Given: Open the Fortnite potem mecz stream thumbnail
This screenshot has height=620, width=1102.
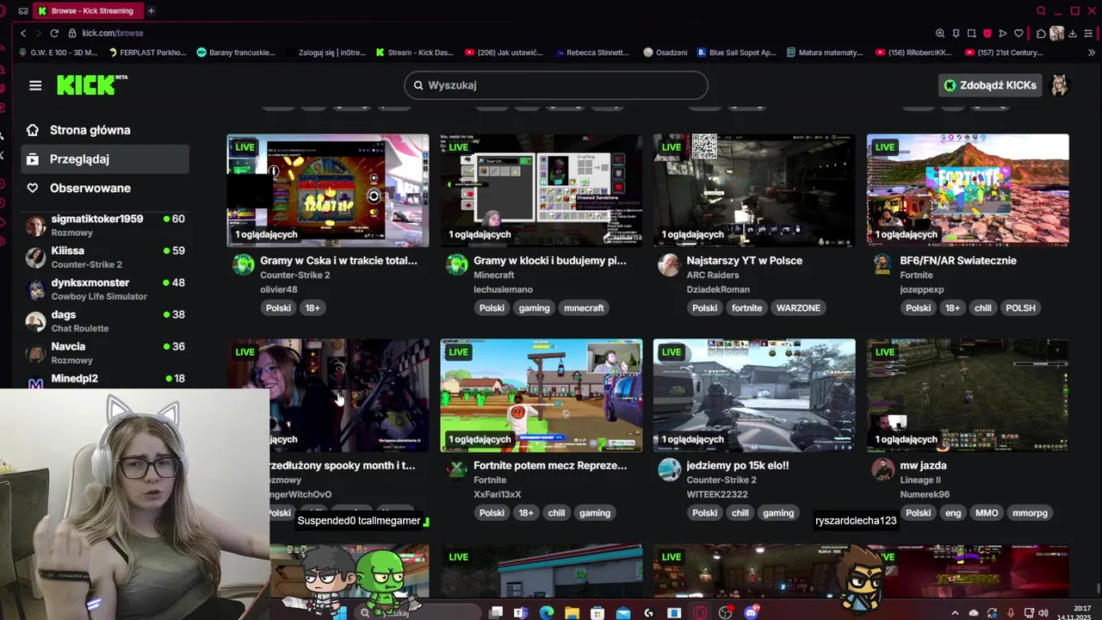Looking at the screenshot, I should (541, 395).
